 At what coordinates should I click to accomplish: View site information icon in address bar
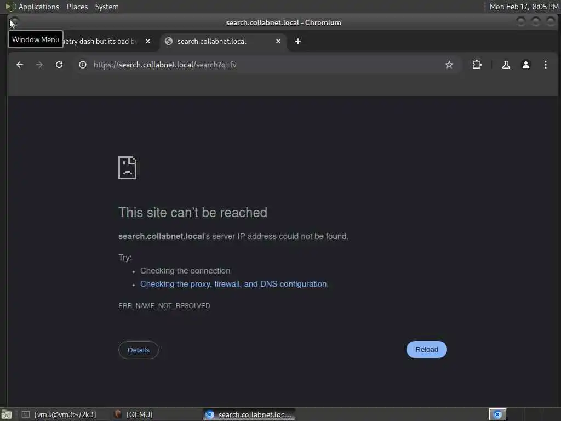point(83,65)
